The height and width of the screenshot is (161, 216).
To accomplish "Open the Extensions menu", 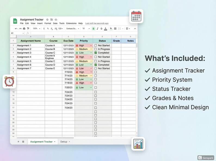I will pyautogui.click(x=71, y=23).
